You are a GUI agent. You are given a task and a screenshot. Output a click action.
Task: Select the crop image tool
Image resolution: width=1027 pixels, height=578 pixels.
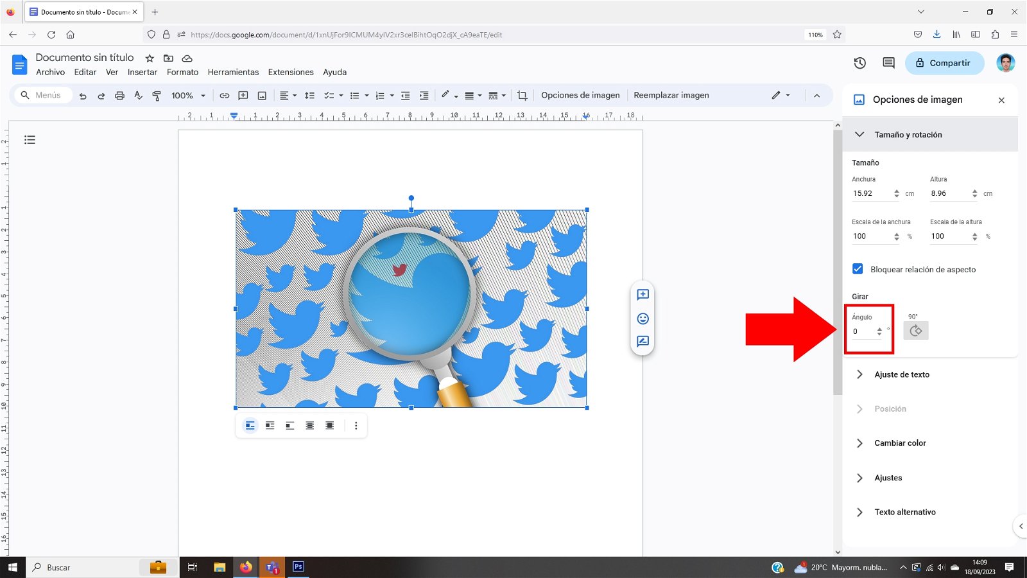click(x=522, y=96)
